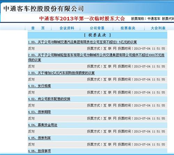The height and width of the screenshot is (155, 174).
Task: Click 反对 result under 4.05 债券利率
Action: (31, 145)
